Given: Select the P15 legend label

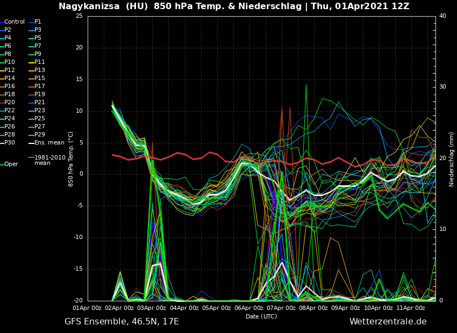Looking at the screenshot, I should 40,78.
